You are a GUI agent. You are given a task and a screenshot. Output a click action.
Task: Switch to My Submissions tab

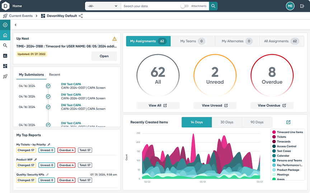32,75
